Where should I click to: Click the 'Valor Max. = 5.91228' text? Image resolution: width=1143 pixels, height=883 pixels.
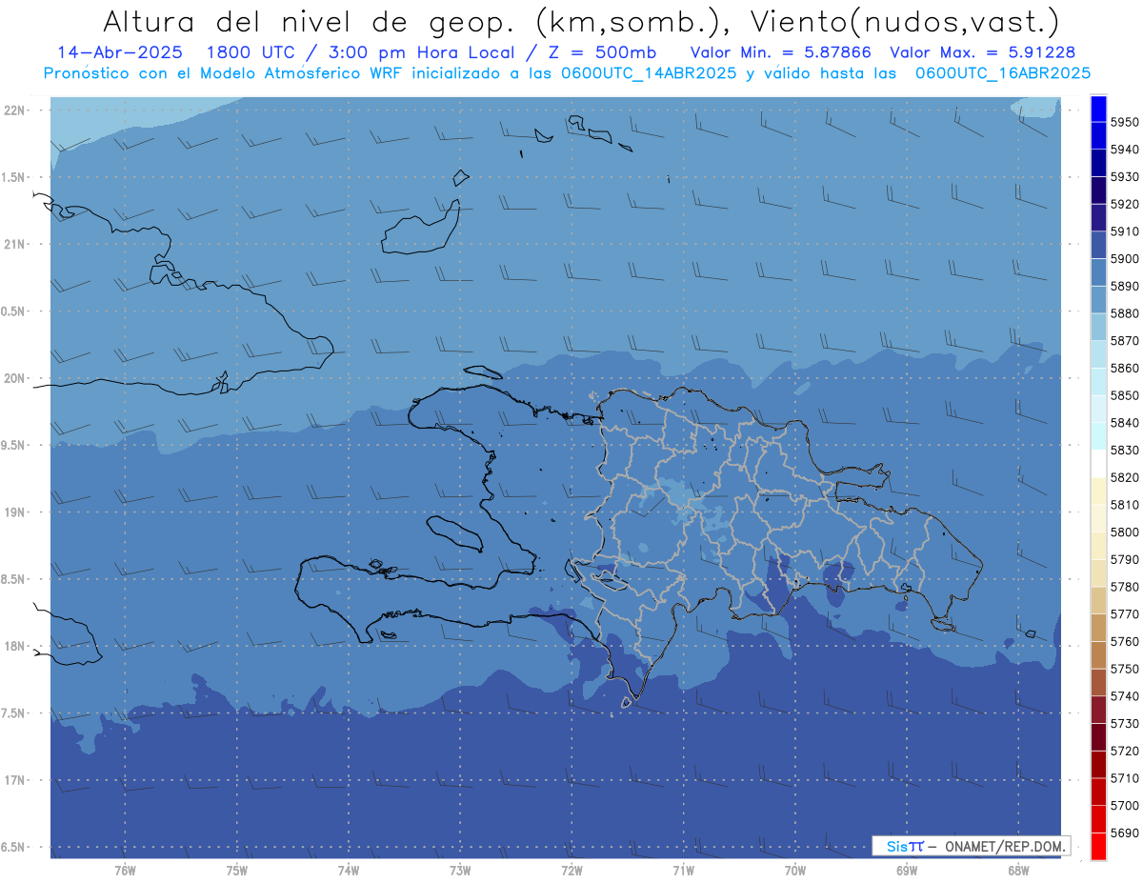[x=983, y=52]
